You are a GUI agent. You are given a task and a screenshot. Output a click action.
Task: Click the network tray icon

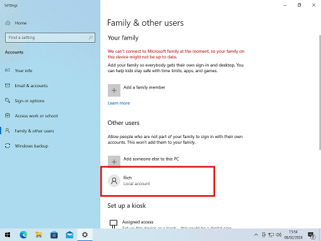271,235
